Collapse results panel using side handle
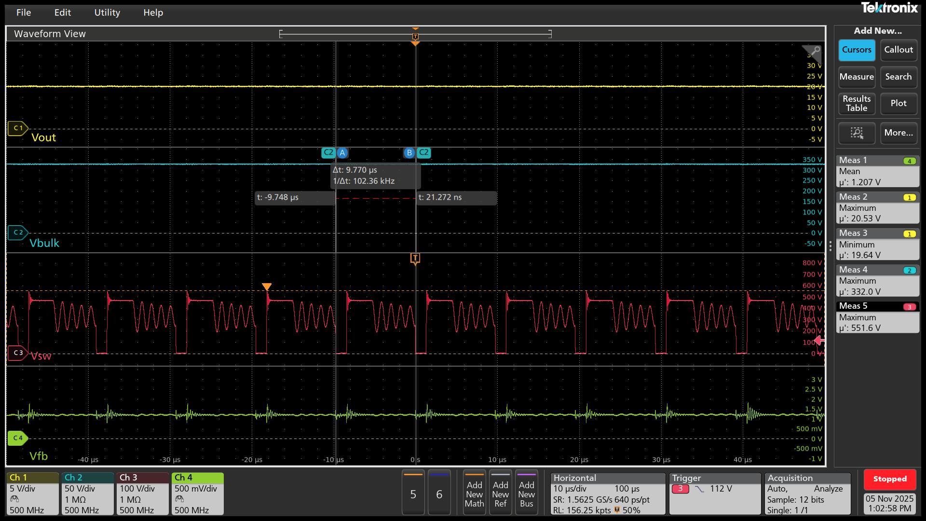The width and height of the screenshot is (926, 521). (x=830, y=246)
